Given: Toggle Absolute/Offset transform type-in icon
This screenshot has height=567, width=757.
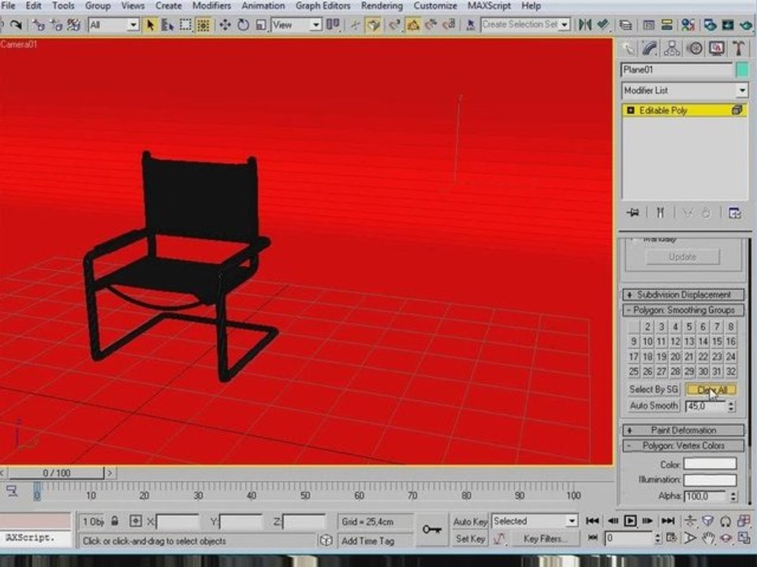Looking at the screenshot, I should click(x=136, y=521).
